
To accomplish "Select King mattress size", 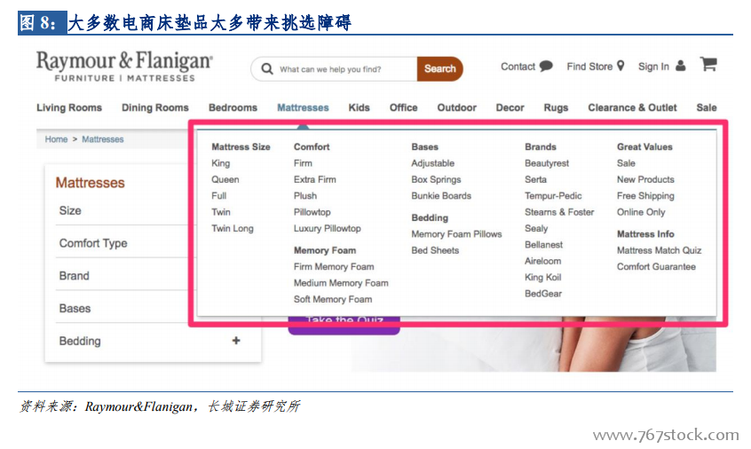I will click(221, 163).
